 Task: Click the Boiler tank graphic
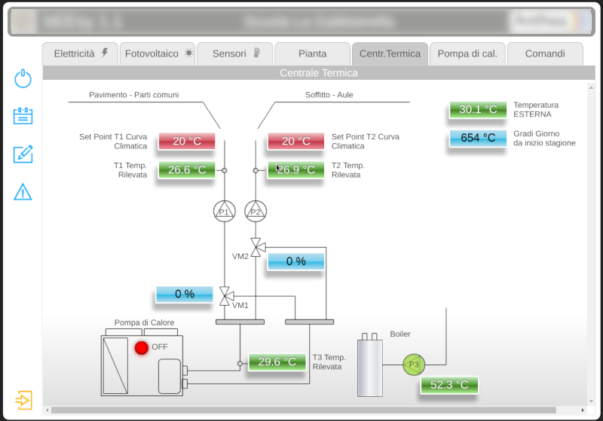pyautogui.click(x=369, y=365)
